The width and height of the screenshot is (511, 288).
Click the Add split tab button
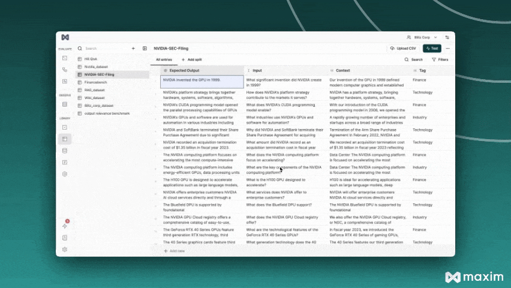point(192,59)
